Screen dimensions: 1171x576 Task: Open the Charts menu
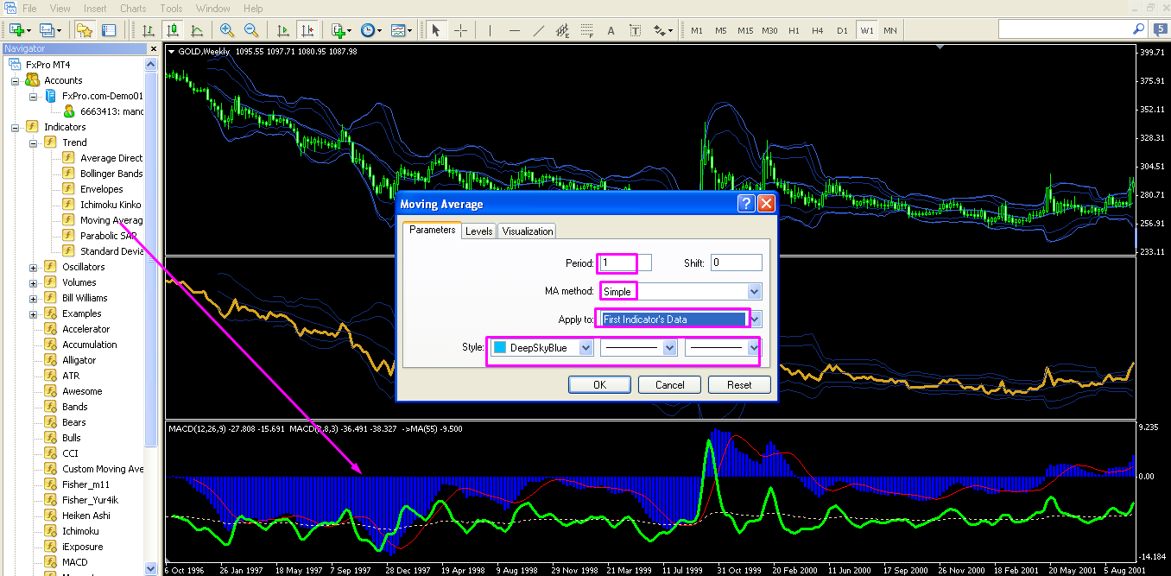pos(133,9)
